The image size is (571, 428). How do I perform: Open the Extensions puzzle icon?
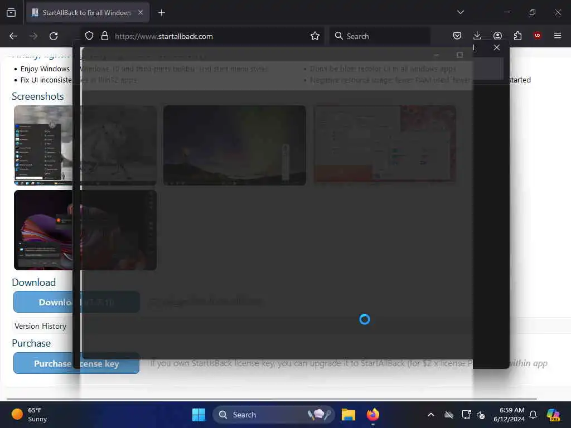517,36
